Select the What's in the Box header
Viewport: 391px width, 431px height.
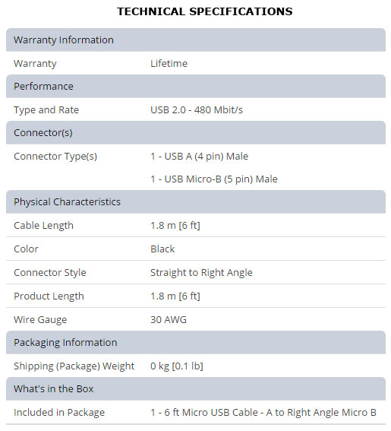(196, 389)
